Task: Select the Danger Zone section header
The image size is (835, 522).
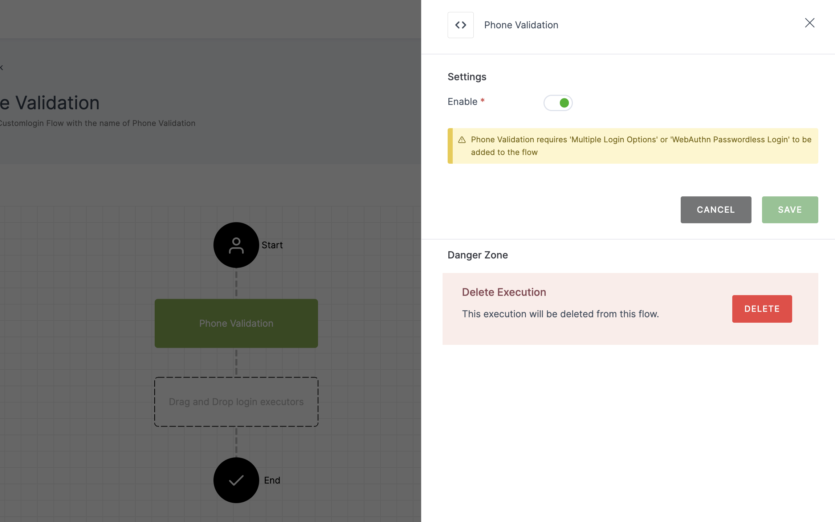Action: pyautogui.click(x=477, y=254)
